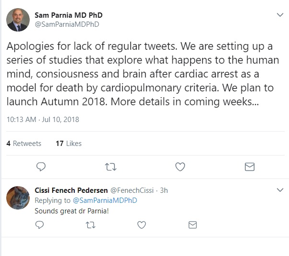Open Sam Parnia MD PhD profile name

[69, 15]
